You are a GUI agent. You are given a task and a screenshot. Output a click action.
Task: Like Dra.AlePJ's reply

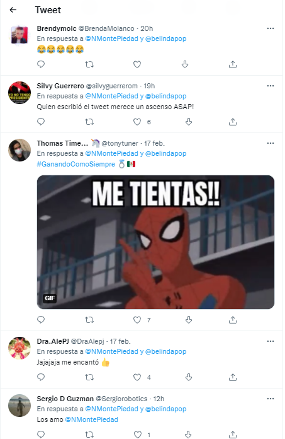pos(137,377)
